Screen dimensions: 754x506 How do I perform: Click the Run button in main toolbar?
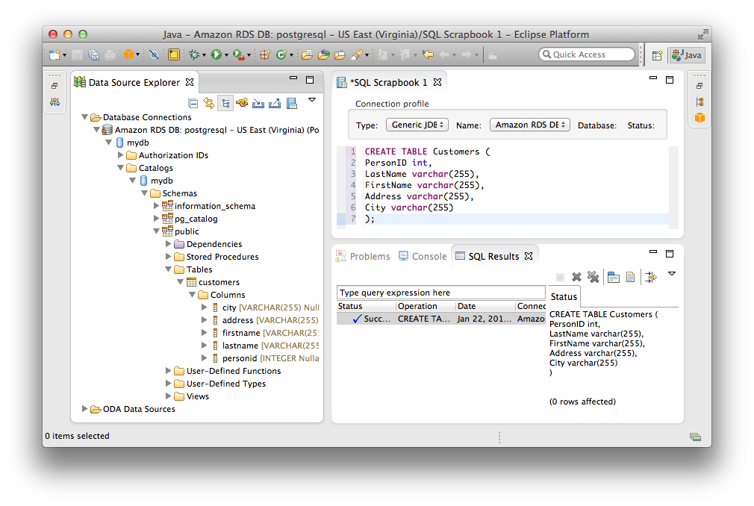coord(216,54)
